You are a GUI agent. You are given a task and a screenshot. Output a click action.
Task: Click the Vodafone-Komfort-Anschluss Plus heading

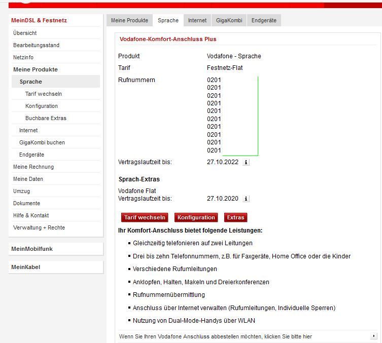(168, 39)
